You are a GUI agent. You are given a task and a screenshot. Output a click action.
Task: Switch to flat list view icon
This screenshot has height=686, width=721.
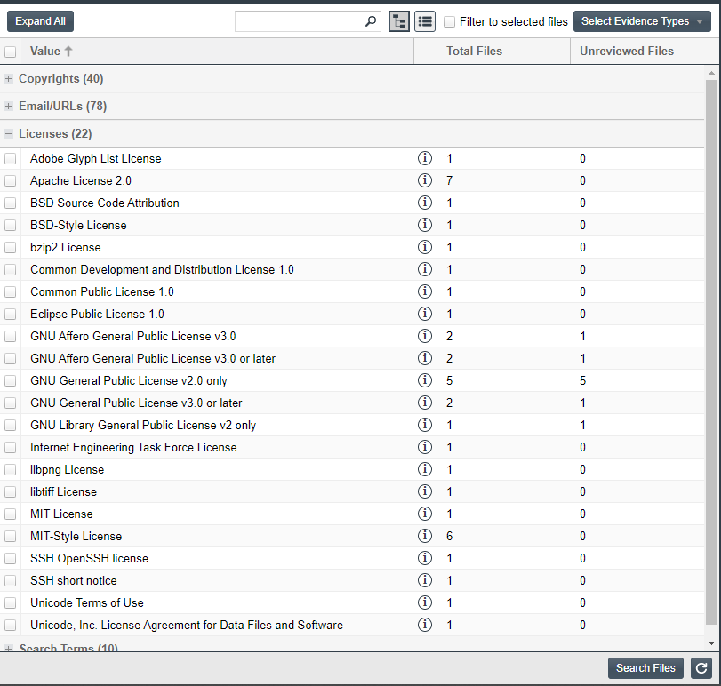pyautogui.click(x=425, y=21)
